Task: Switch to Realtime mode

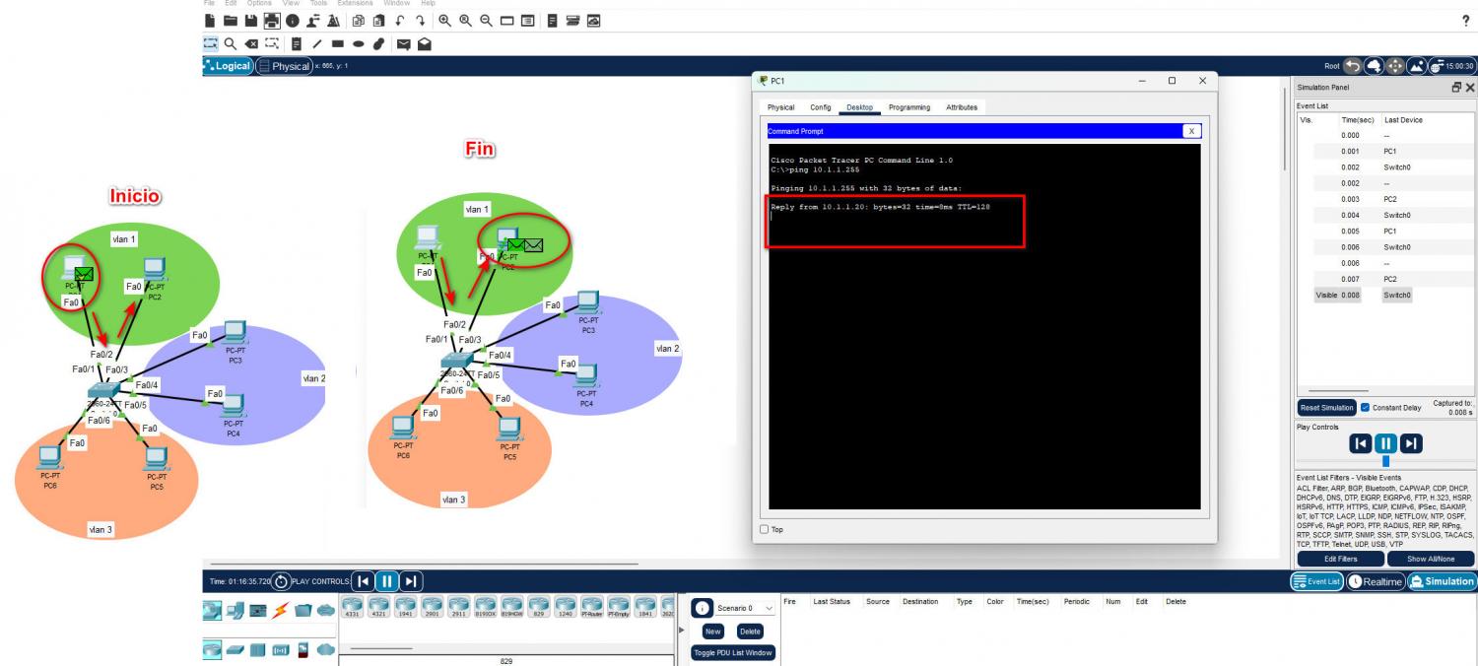Action: (x=1375, y=581)
